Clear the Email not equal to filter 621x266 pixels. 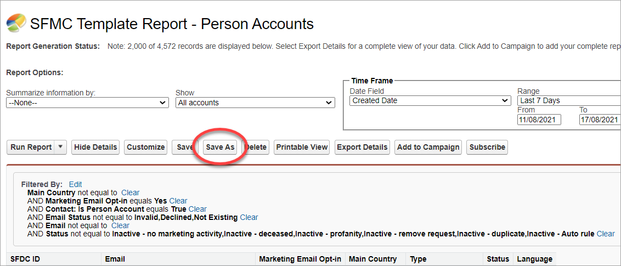(x=120, y=225)
